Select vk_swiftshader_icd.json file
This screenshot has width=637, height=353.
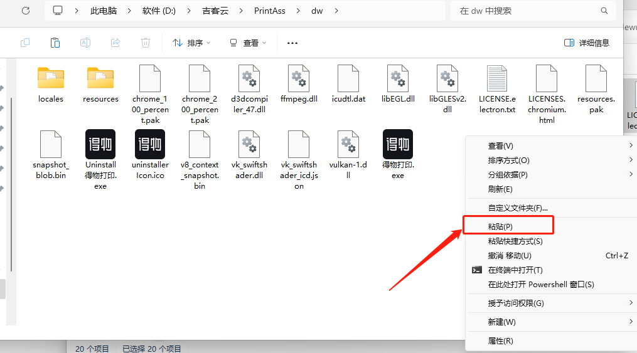[299, 161]
